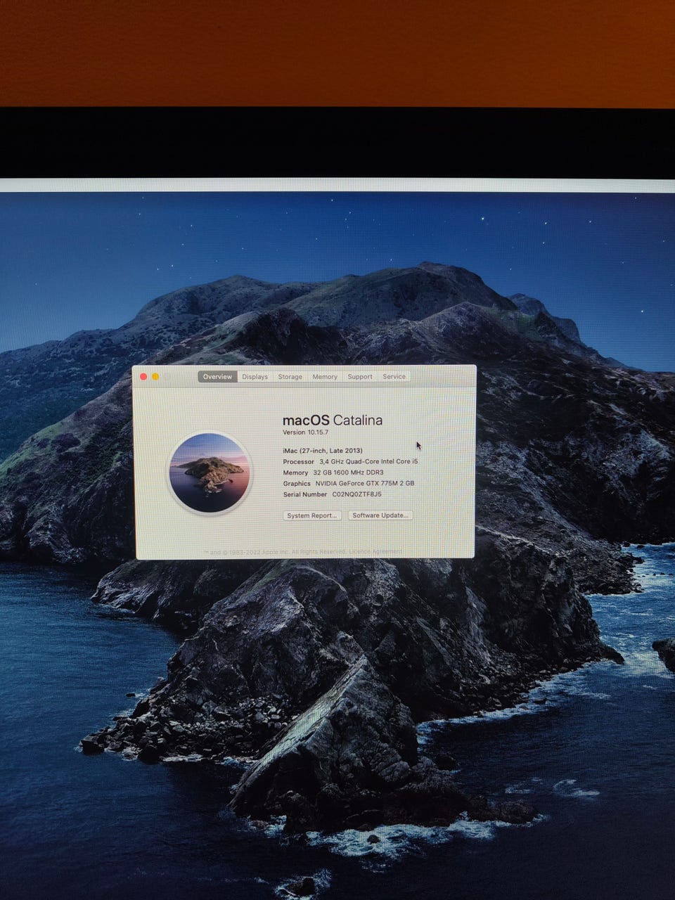This screenshot has width=675, height=900.
Task: Show the Support tab
Action: 360,377
